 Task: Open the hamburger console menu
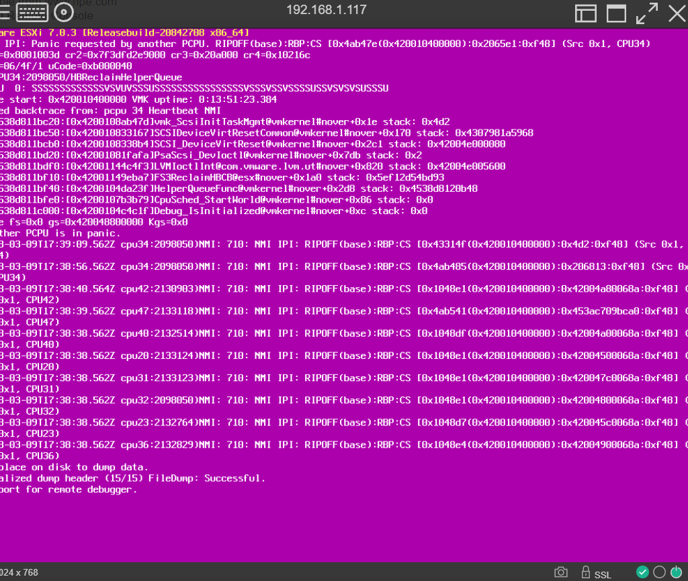click(3, 12)
